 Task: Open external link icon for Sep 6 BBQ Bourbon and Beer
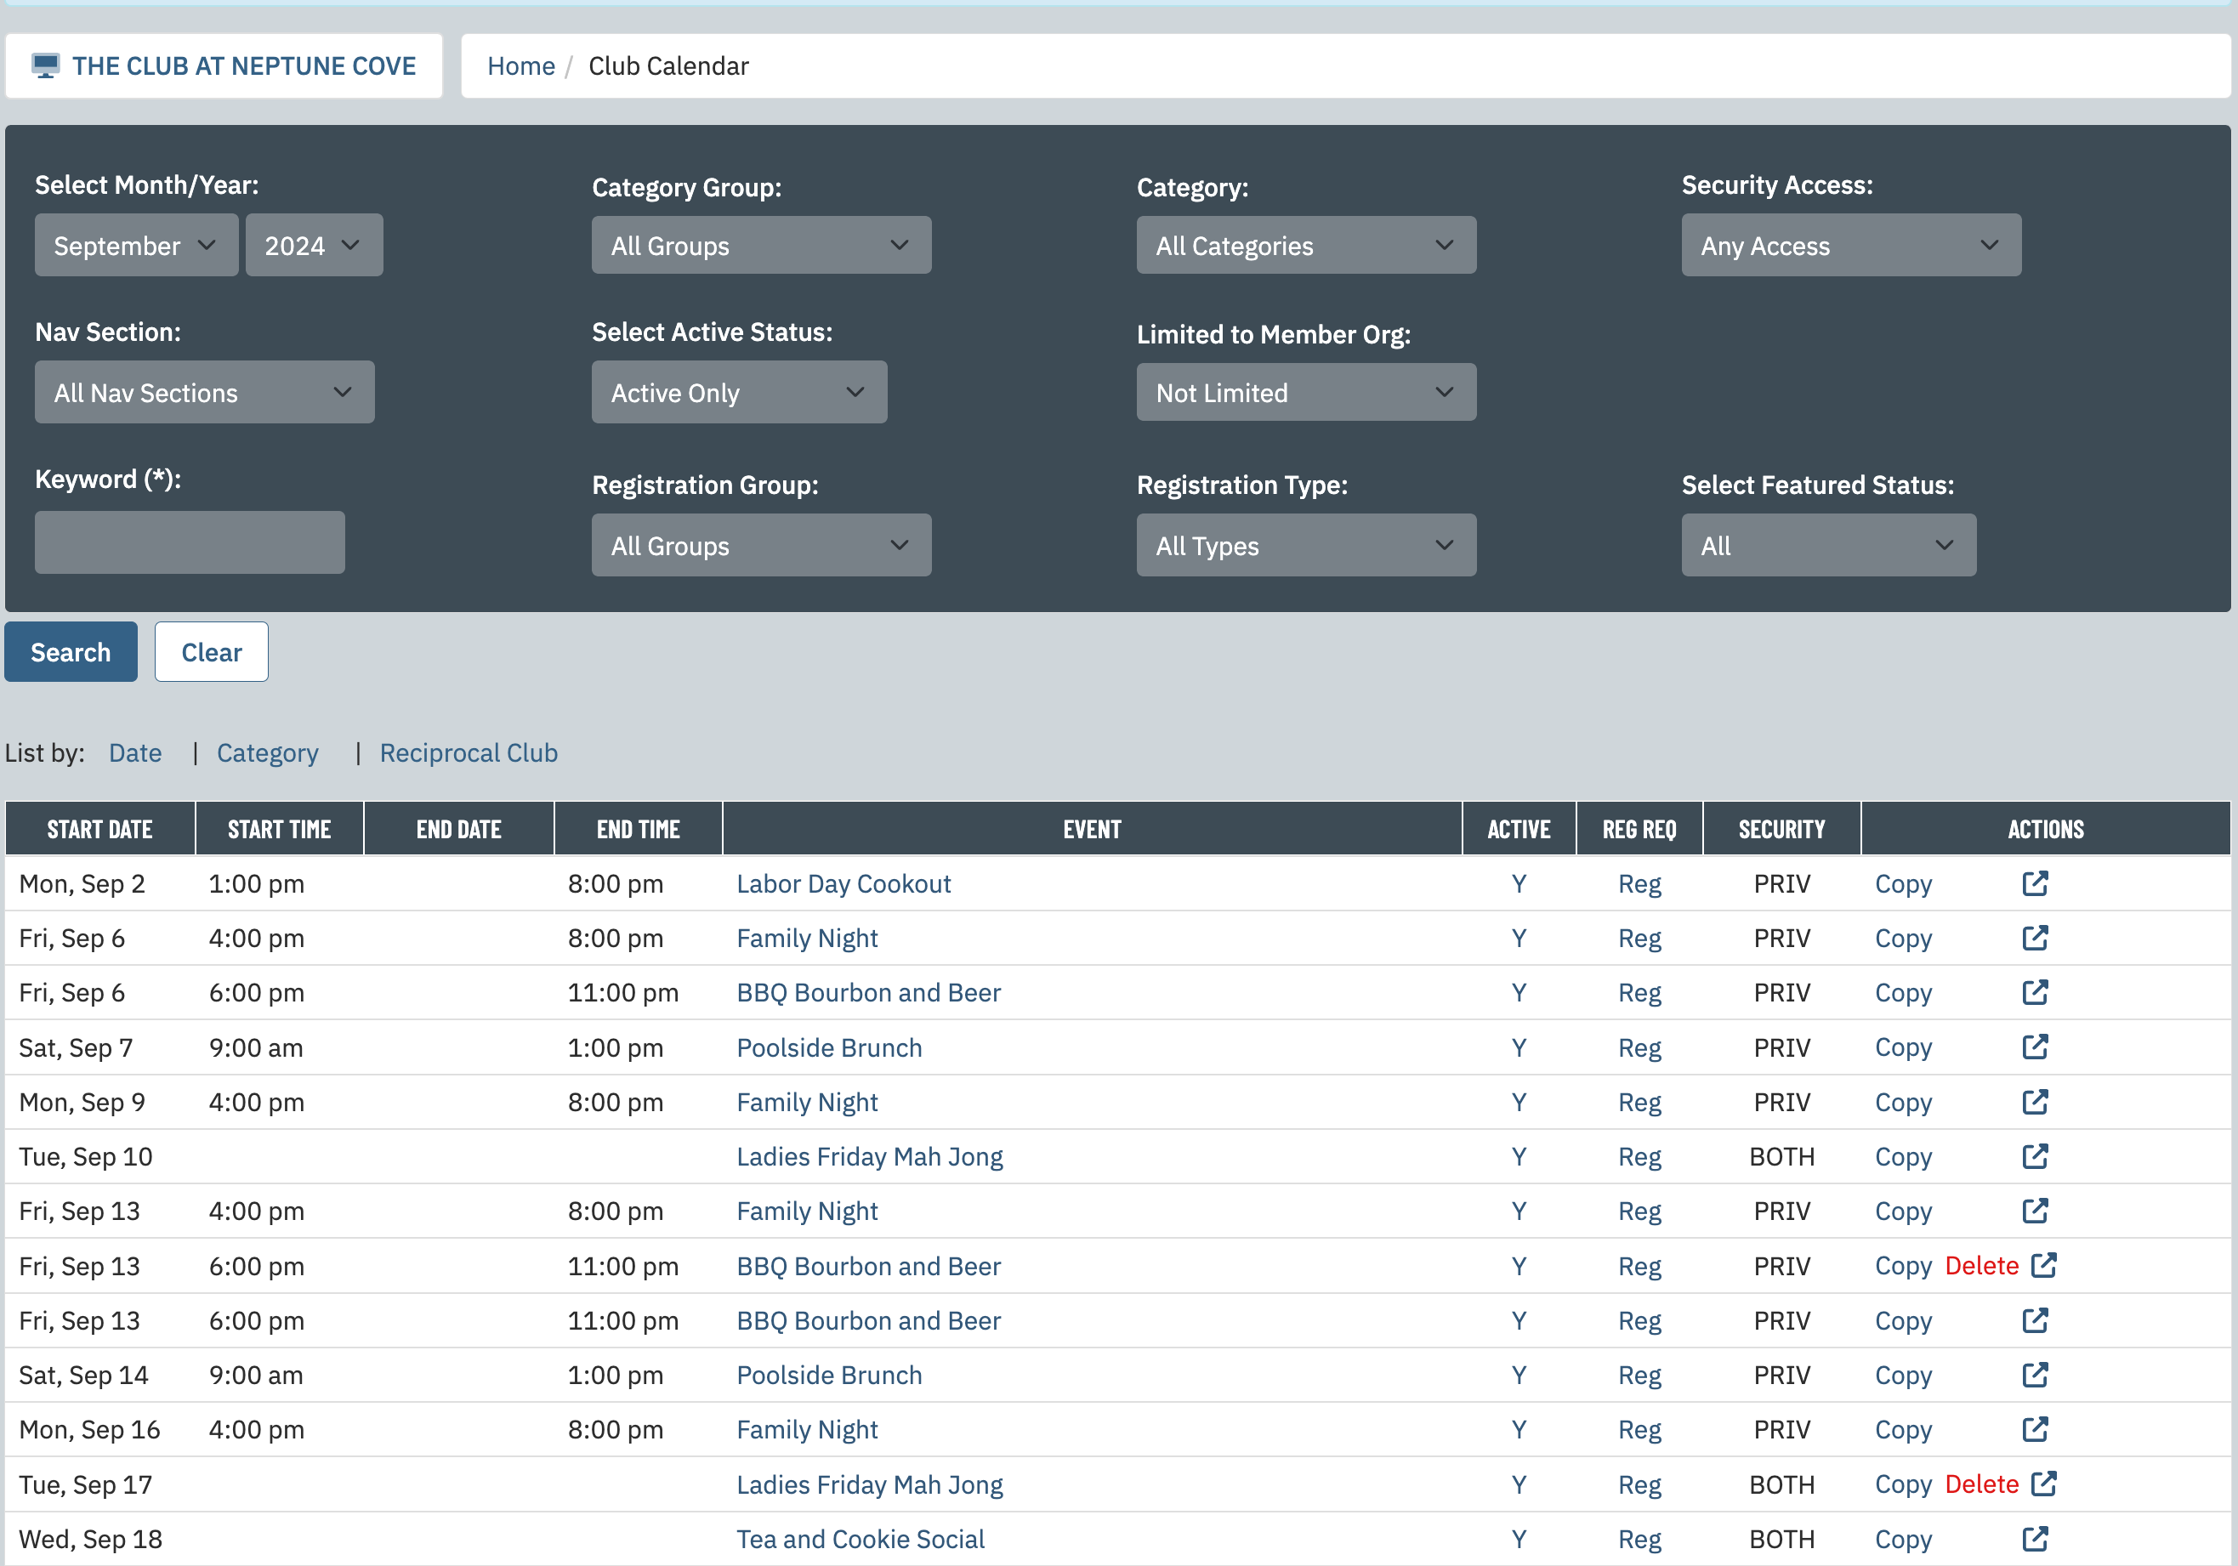click(2034, 992)
